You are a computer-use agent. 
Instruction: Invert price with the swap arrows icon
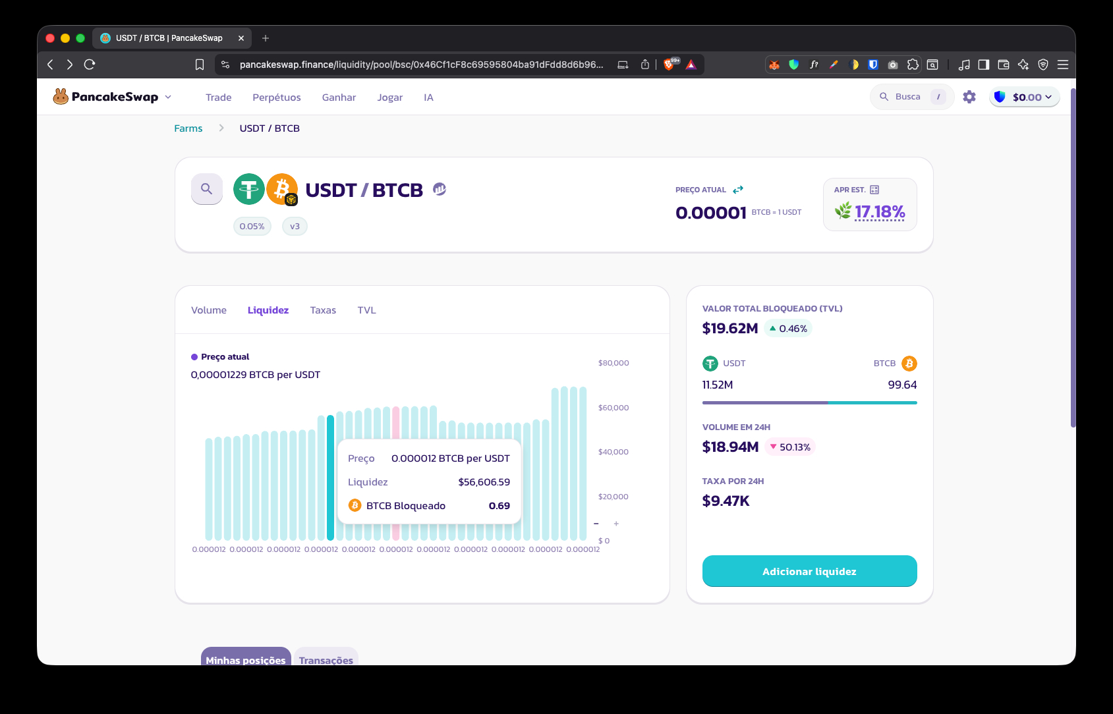[x=738, y=190]
